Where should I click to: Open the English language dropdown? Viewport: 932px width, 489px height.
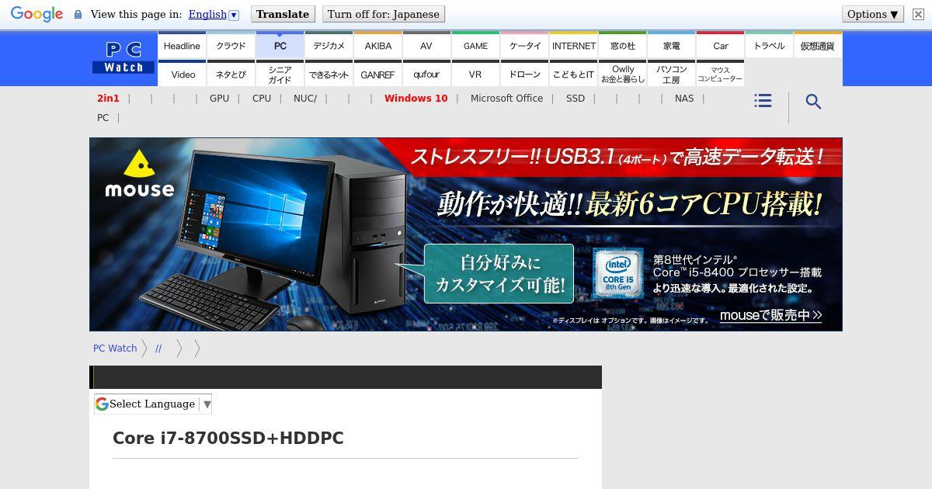click(x=214, y=14)
